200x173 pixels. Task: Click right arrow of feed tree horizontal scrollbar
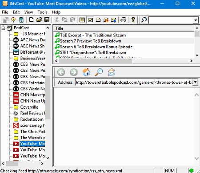click(x=42, y=164)
